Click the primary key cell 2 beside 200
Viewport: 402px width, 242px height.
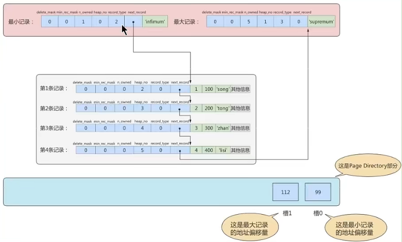[196, 108]
